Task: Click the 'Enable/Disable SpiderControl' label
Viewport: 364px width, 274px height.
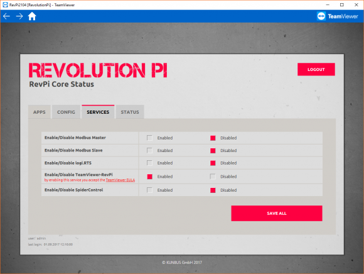Action: tap(74, 190)
